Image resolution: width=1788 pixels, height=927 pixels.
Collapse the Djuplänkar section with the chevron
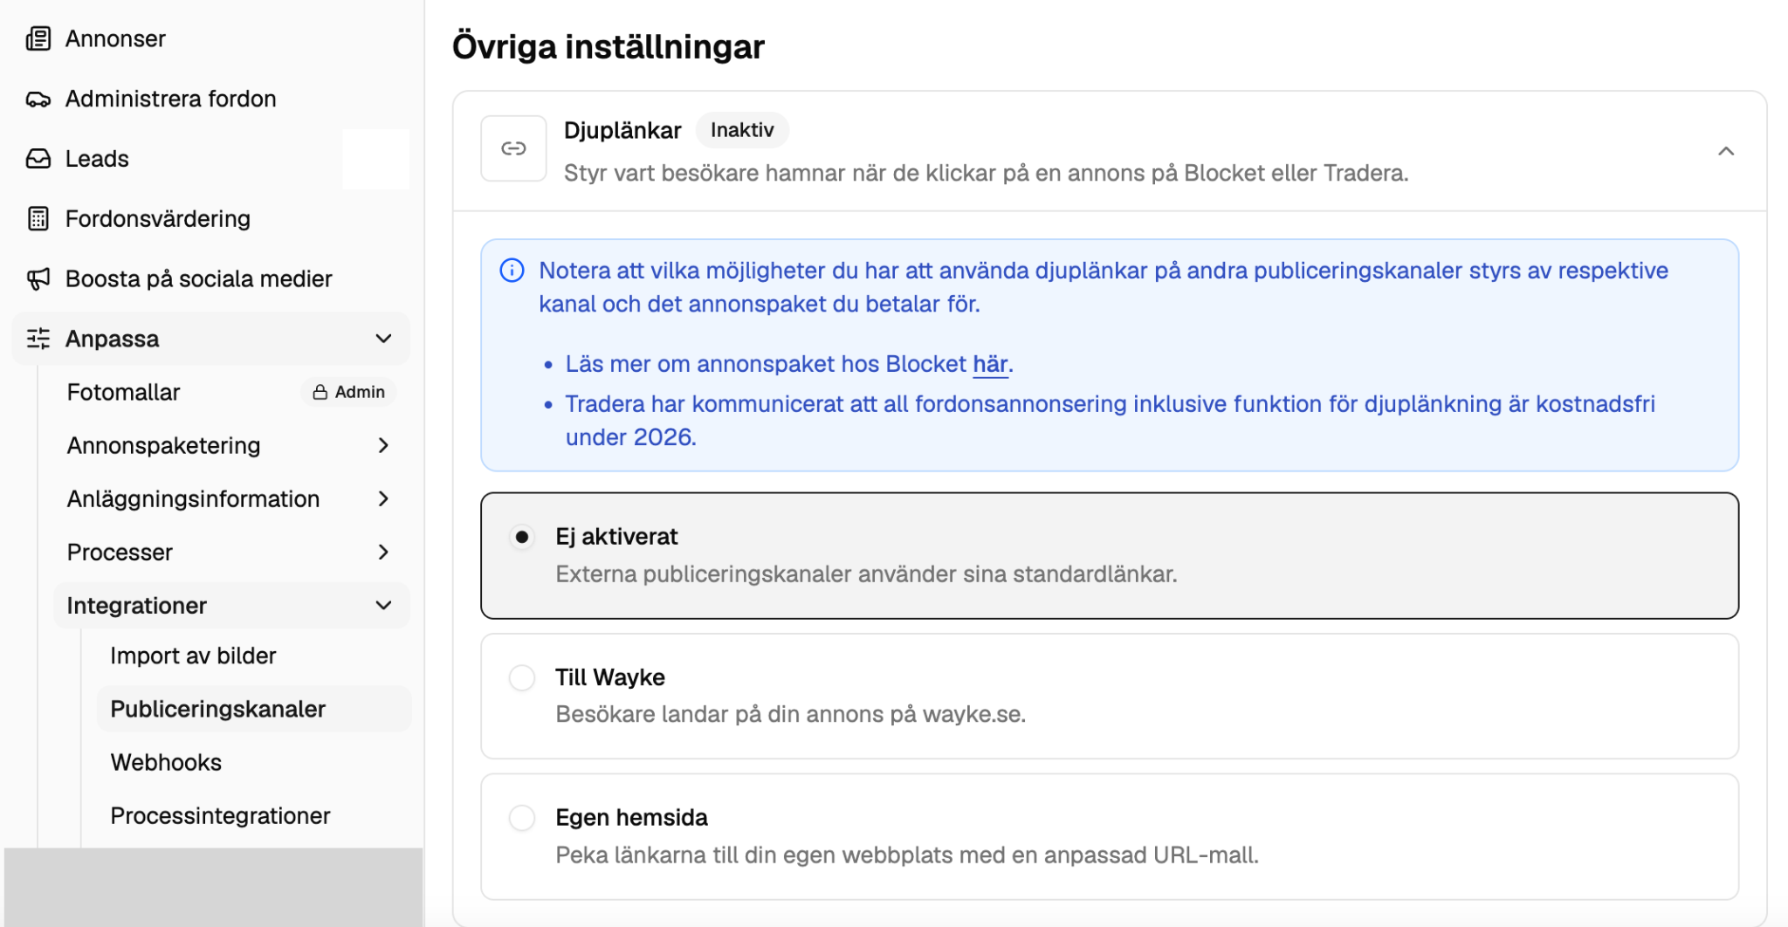click(1726, 151)
